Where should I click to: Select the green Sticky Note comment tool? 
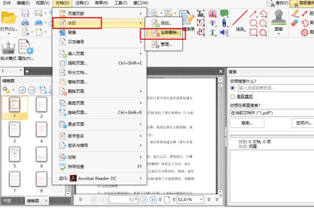224,14
